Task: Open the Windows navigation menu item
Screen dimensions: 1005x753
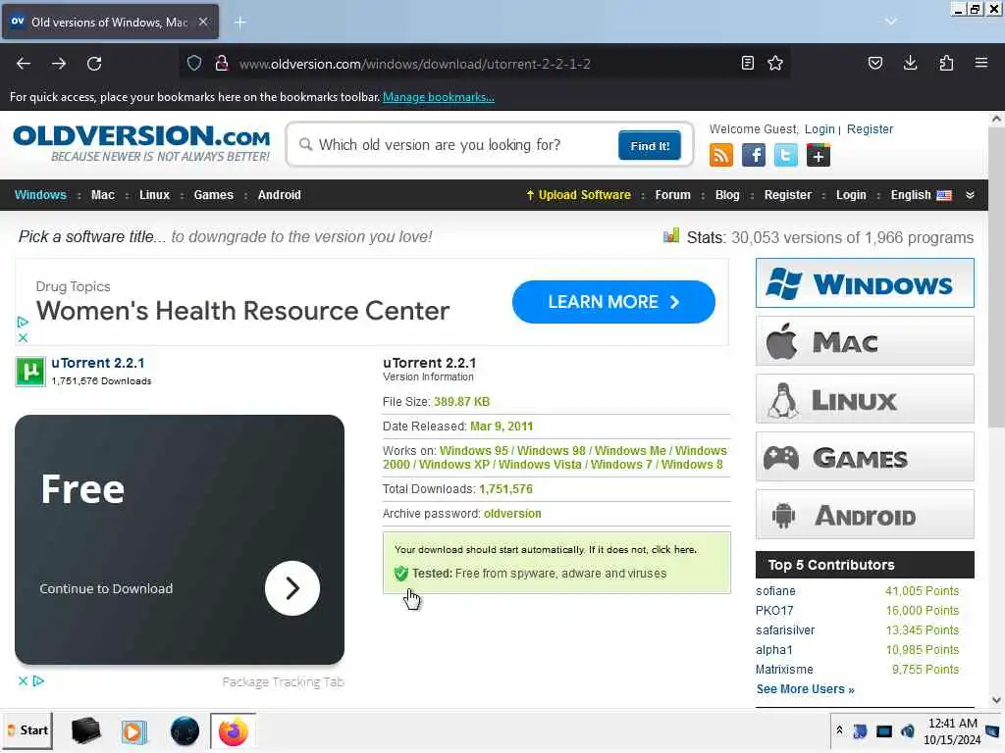Action: tap(40, 195)
